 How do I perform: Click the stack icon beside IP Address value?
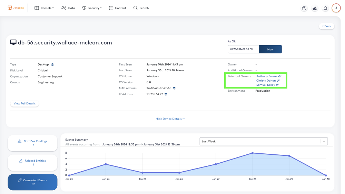point(166,94)
